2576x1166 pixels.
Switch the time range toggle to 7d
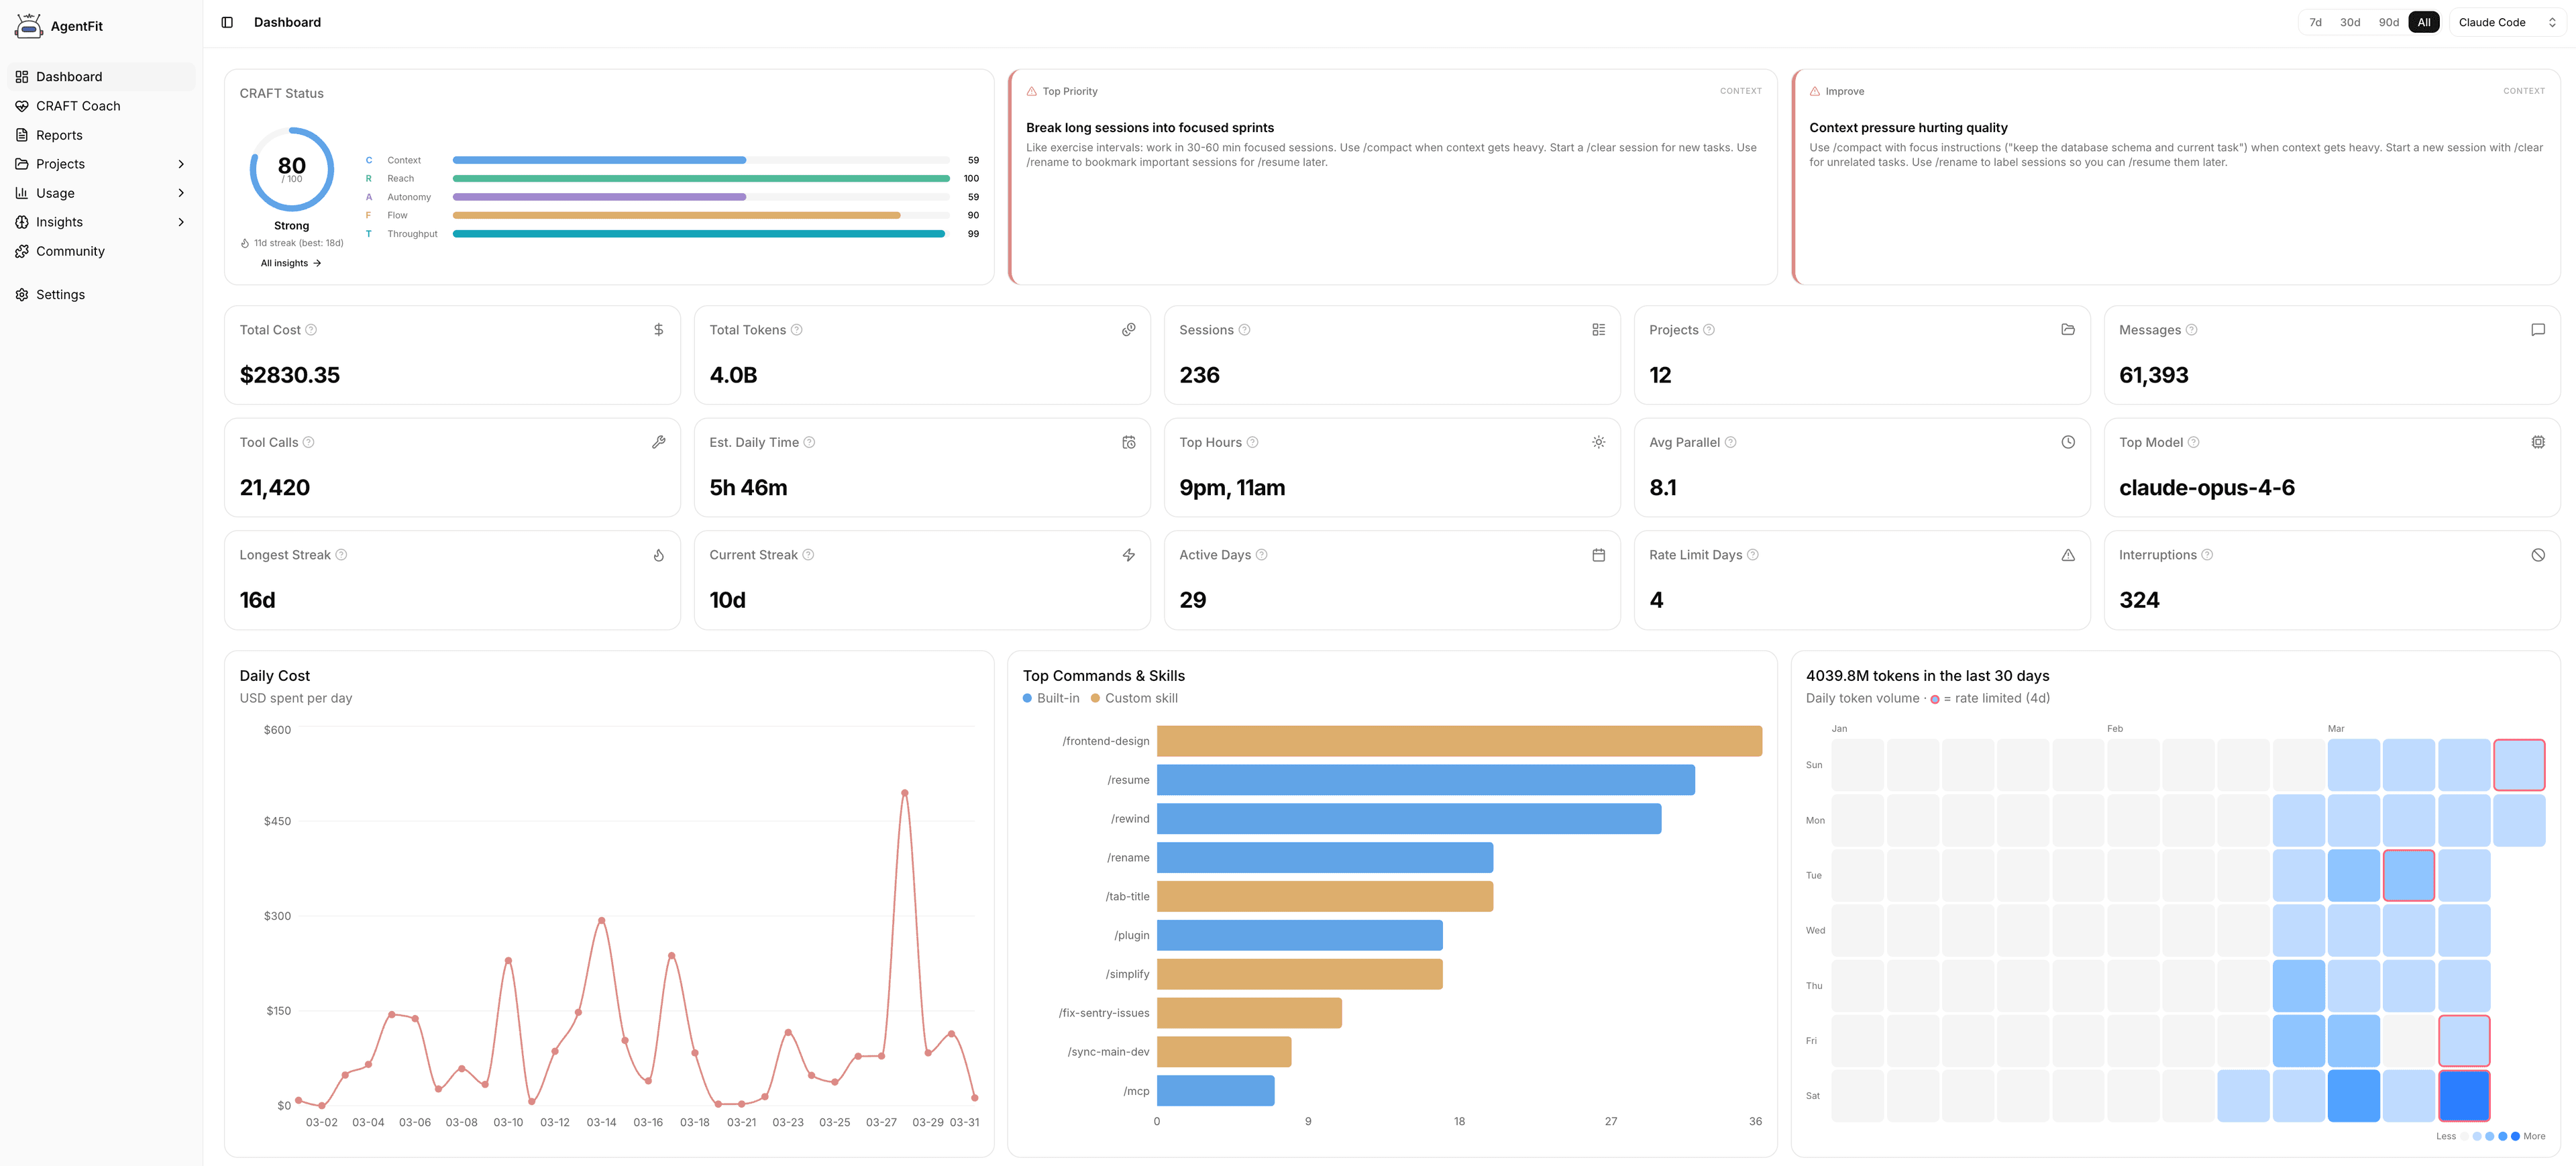tap(2316, 21)
